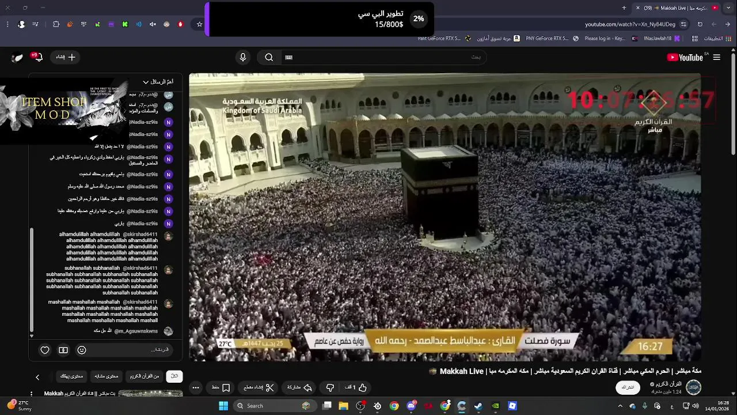Open the taskbar weather widget 27°C Sunny
Viewport: 737px width, 415px height.
point(20,406)
